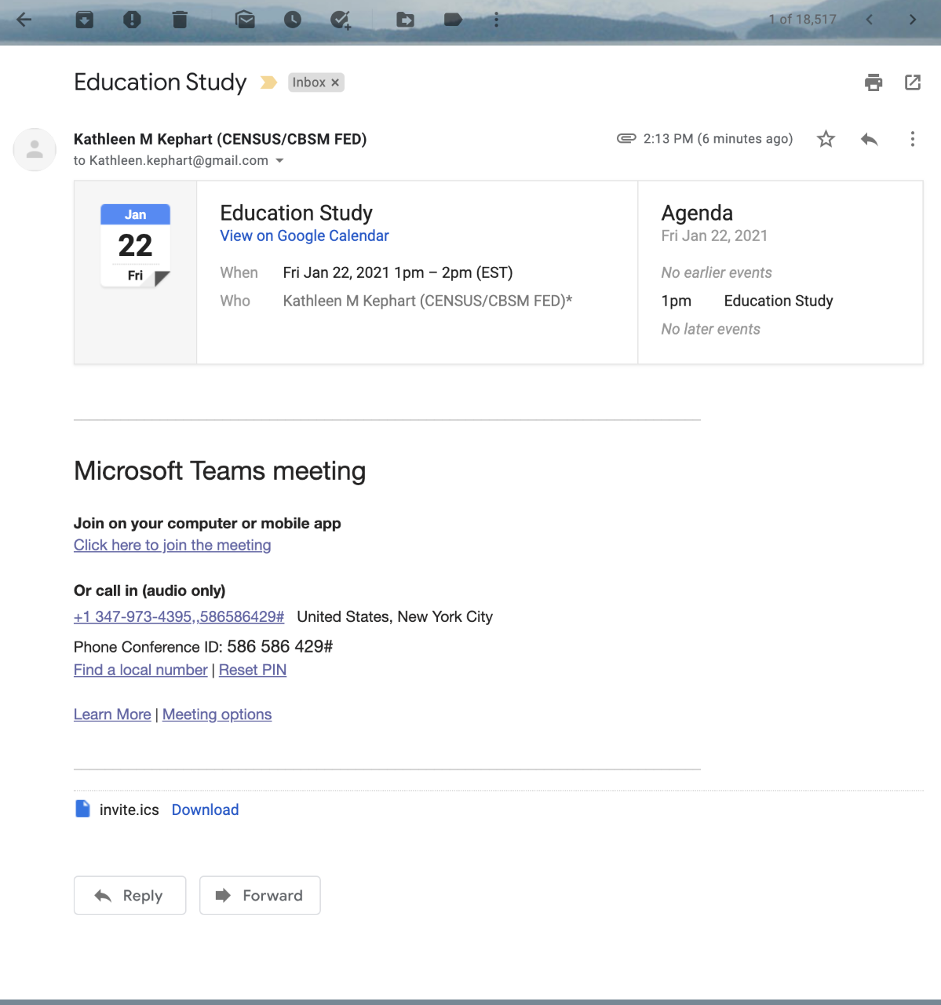Mark the email as unread
941x1005 pixels.
coord(246,20)
